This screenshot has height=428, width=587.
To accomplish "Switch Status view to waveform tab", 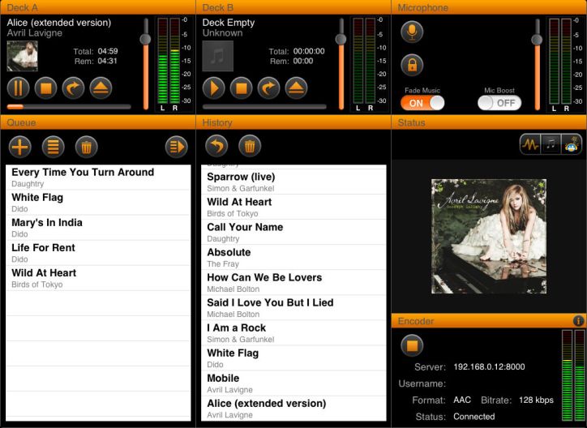I will pos(530,144).
